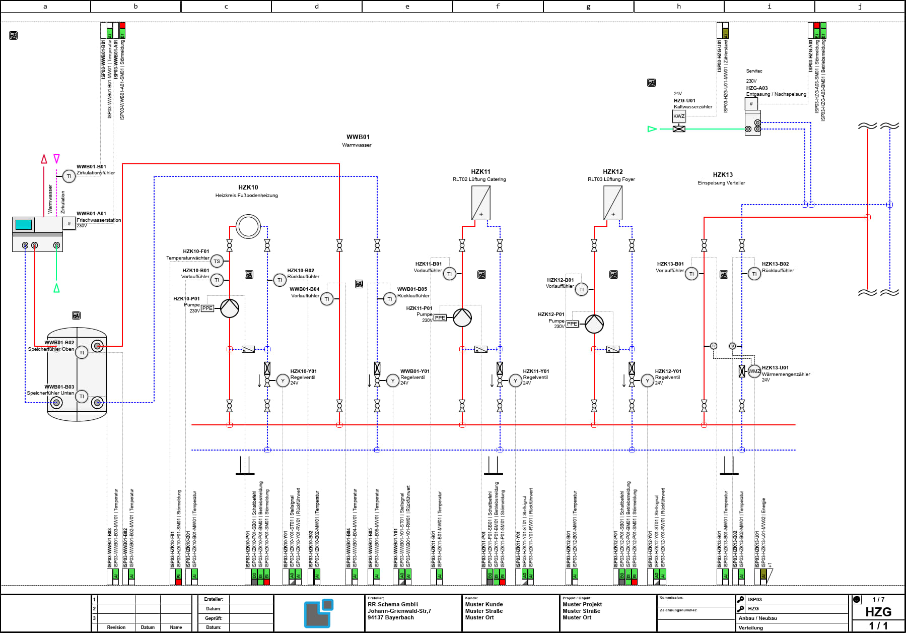Screen dimensions: 906x633
Task: Click the WMZ heat meter symbol
Action: click(x=754, y=371)
